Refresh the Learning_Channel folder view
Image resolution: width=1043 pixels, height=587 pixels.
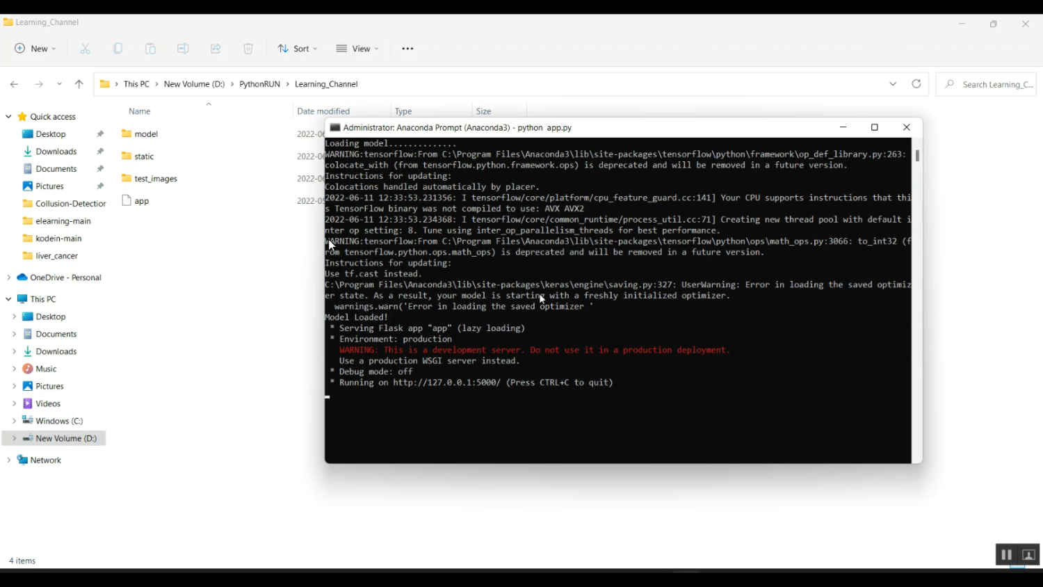click(x=916, y=84)
